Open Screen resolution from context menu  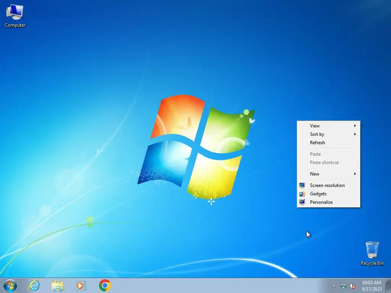point(329,185)
